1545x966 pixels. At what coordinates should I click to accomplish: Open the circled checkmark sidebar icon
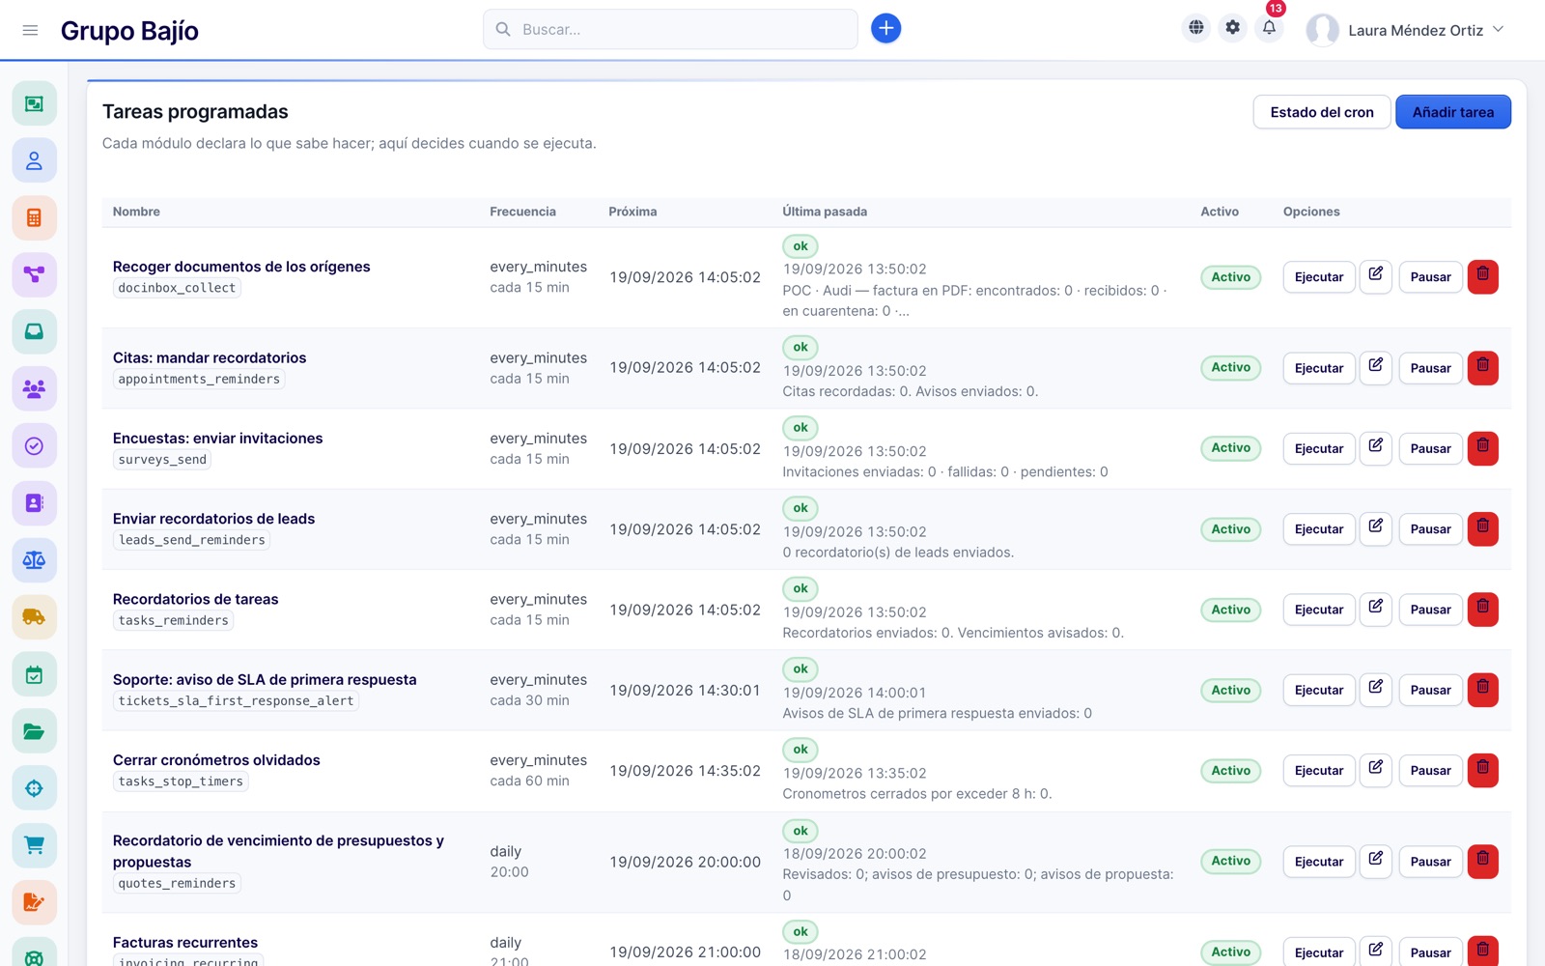[x=34, y=445]
